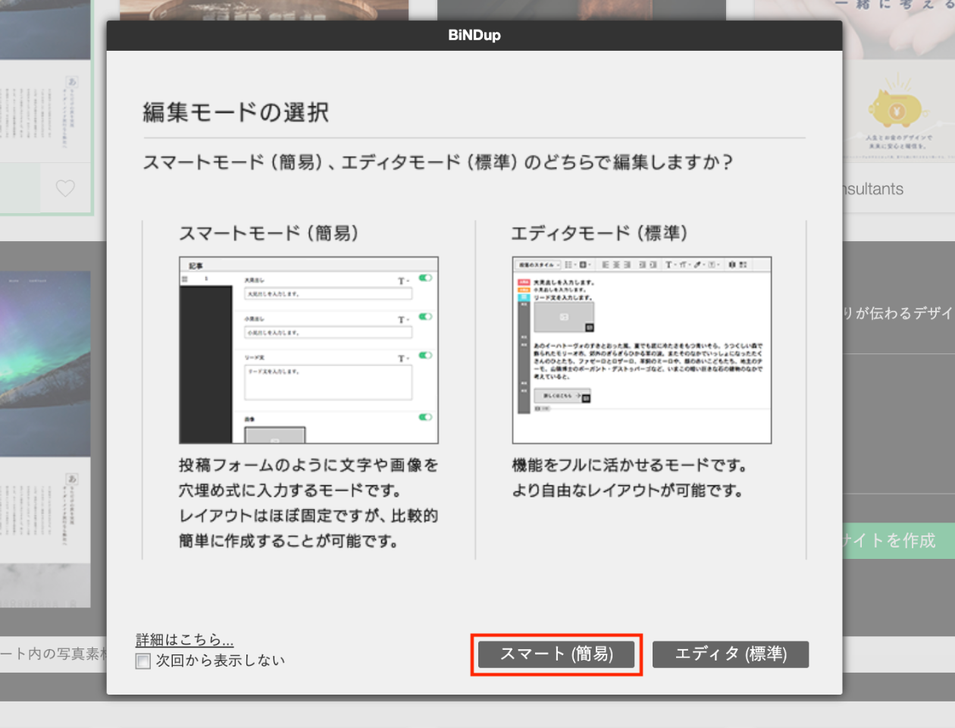Image resolution: width=955 pixels, height=728 pixels.
Task: Enable the 次回から表示しない checkbox
Action: click(x=143, y=661)
